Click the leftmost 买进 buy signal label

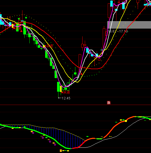click(19, 28)
